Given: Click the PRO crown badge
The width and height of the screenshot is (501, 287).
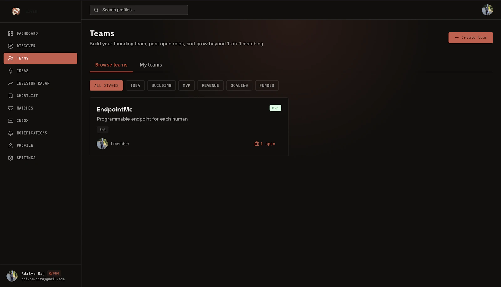Looking at the screenshot, I should [54, 274].
